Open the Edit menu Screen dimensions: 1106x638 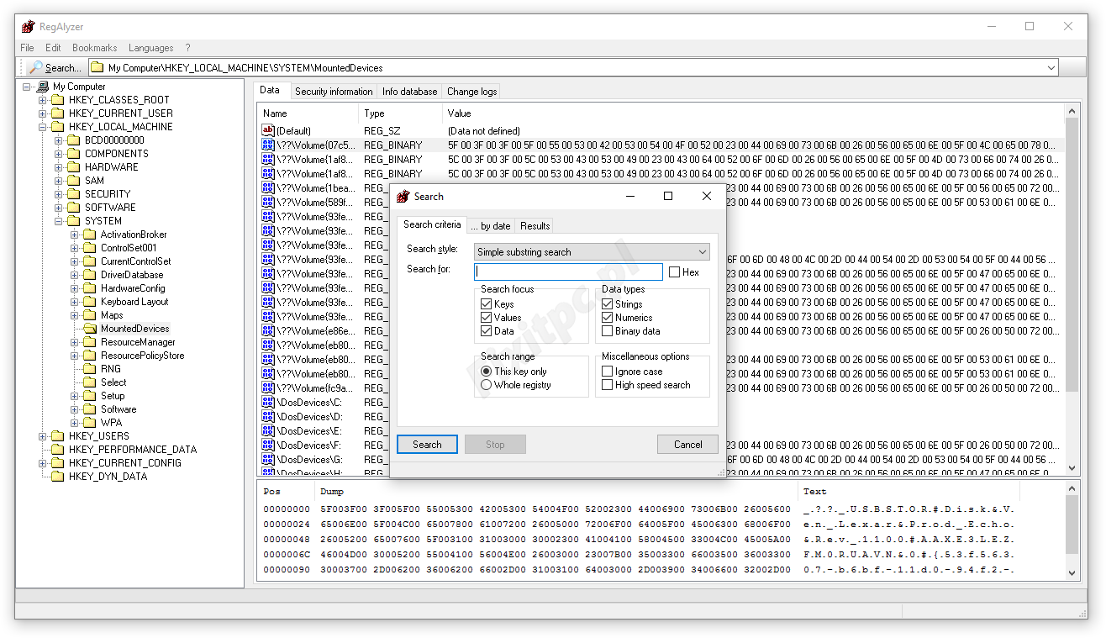53,48
